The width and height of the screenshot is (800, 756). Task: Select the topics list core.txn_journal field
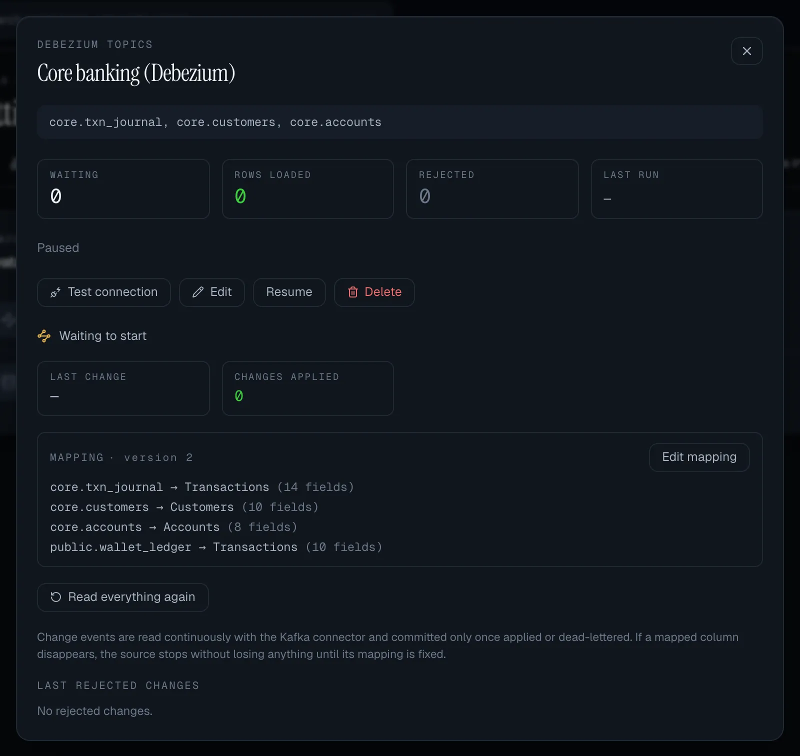[400, 122]
